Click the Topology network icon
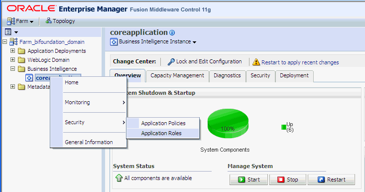The image size is (365, 192). (48, 21)
